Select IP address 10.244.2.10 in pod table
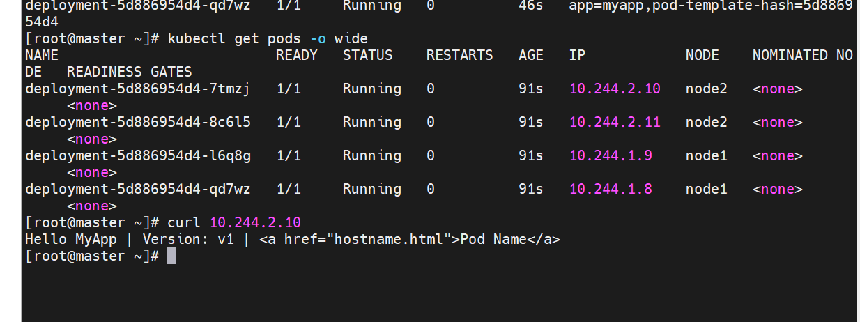The height and width of the screenshot is (322, 860). [x=615, y=89]
